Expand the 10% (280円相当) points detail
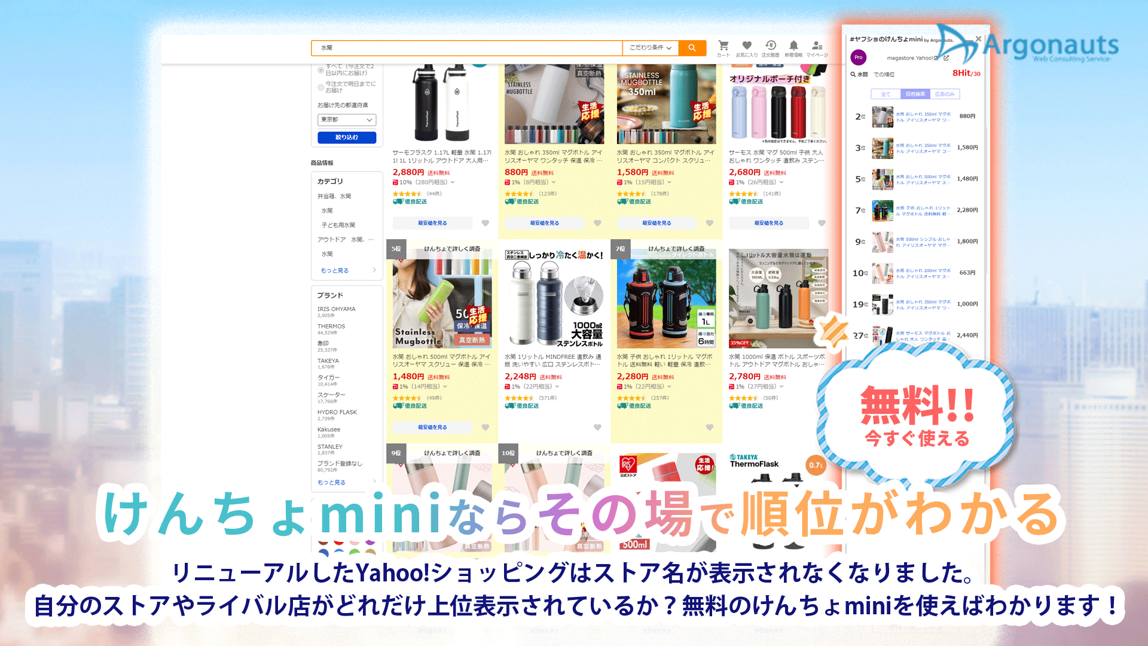 pos(453,182)
